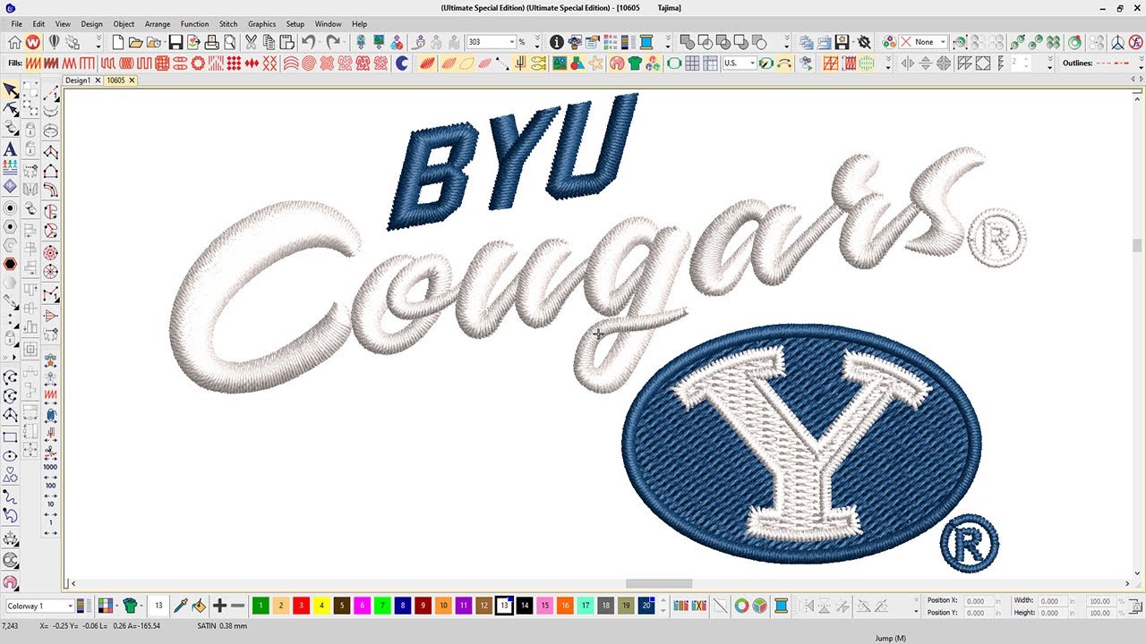Viewport: 1146px width, 644px height.
Task: Select the color picker eyedropper icon
Action: click(180, 606)
